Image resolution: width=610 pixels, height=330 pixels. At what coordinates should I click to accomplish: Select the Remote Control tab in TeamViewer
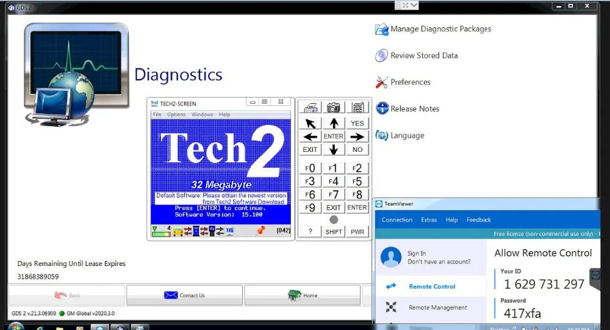(431, 287)
